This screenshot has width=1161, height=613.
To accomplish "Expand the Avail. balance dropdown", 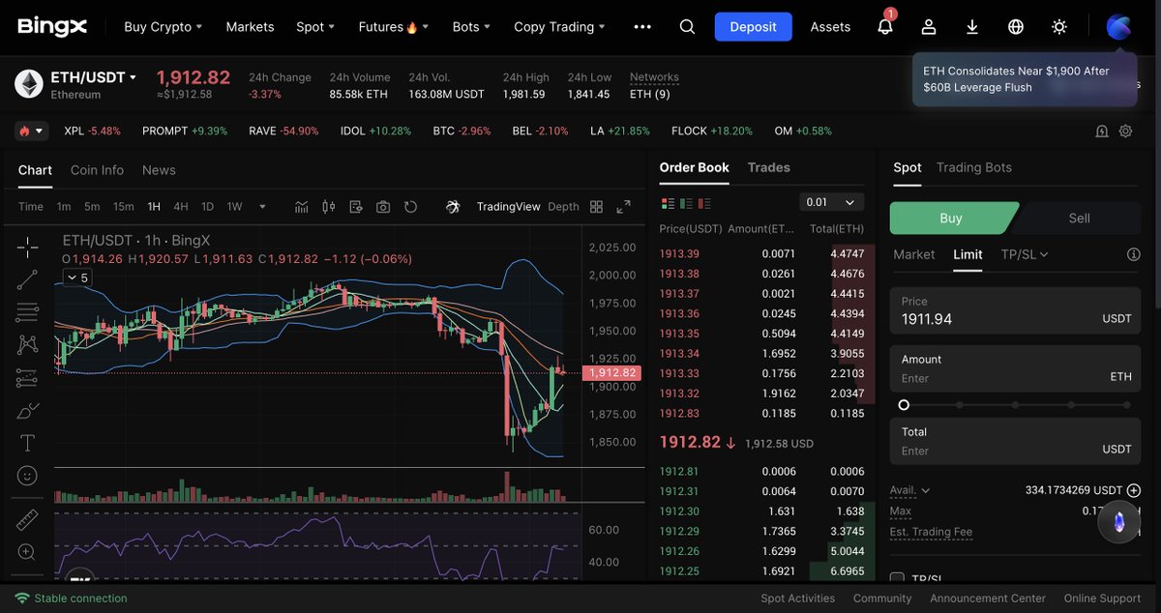I will [909, 490].
